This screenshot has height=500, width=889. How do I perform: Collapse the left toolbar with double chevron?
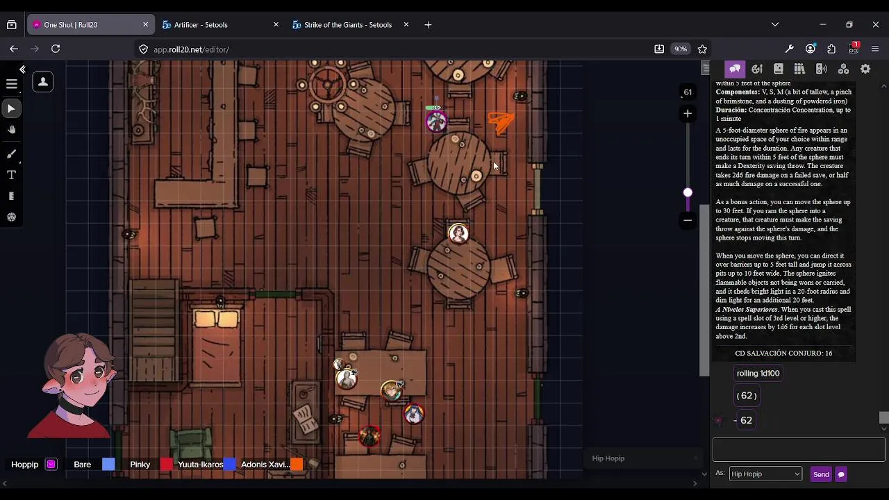[22, 69]
